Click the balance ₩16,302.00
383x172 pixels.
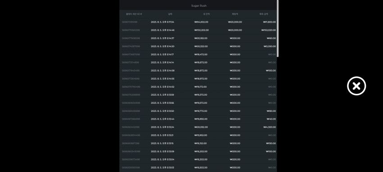(201, 159)
